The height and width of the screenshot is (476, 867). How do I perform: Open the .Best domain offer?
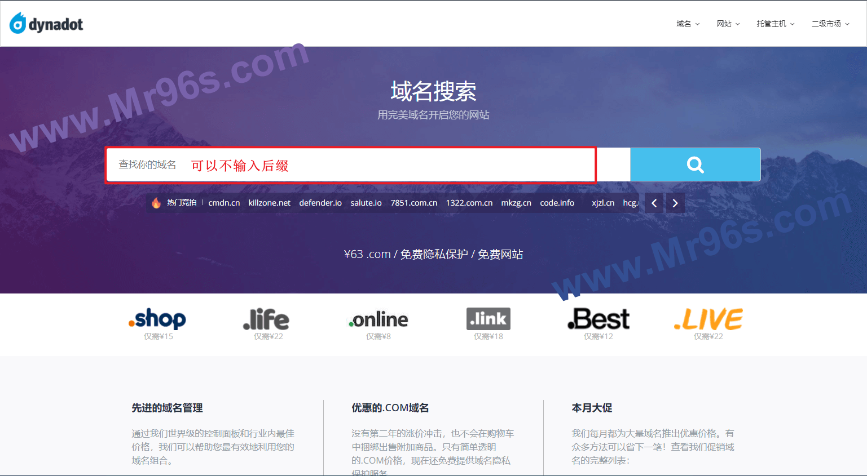(x=598, y=319)
